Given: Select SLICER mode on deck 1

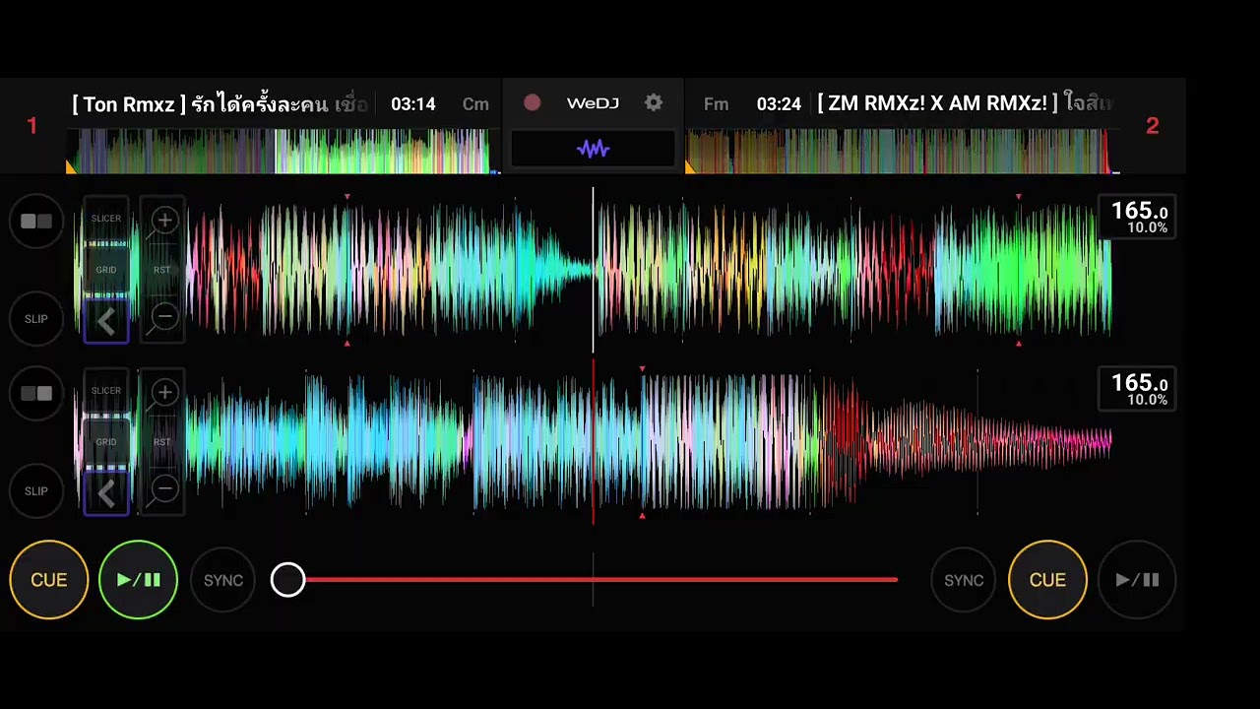Looking at the screenshot, I should tap(106, 219).
